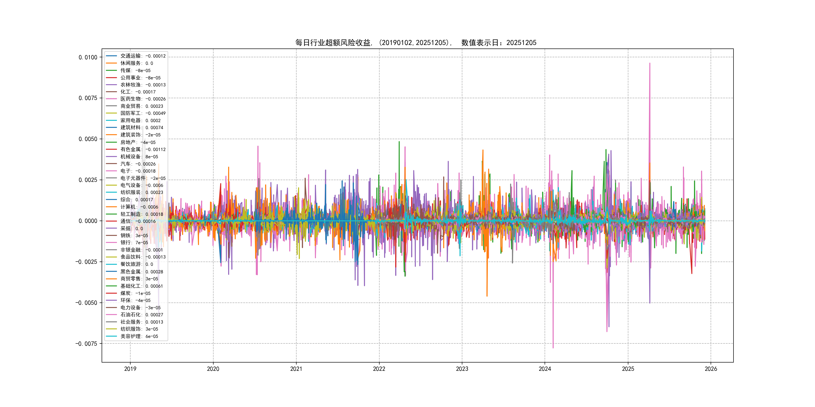Viewport: 815px width, 407px height.
Task: Click the 交通运输 legend line marker
Action: pos(111,56)
